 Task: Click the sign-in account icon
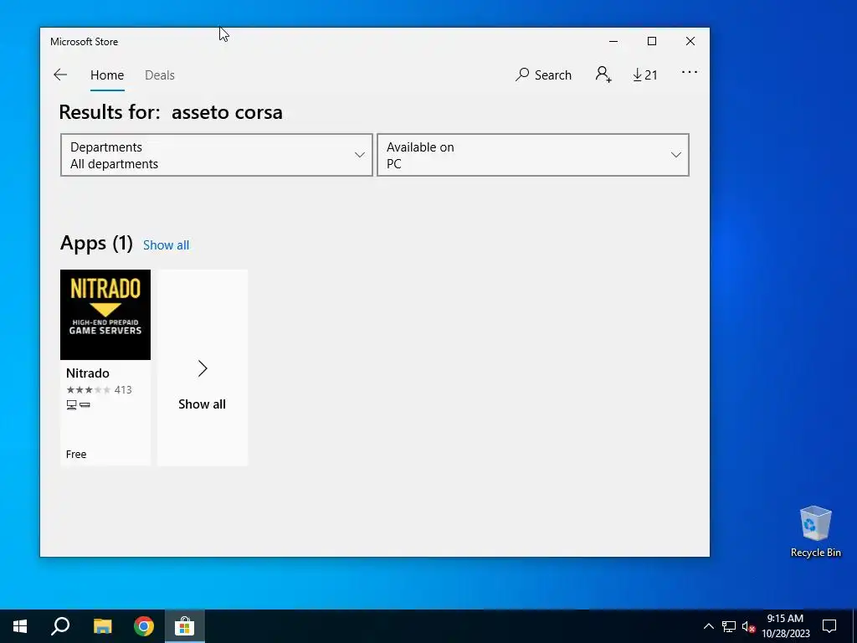pos(603,75)
